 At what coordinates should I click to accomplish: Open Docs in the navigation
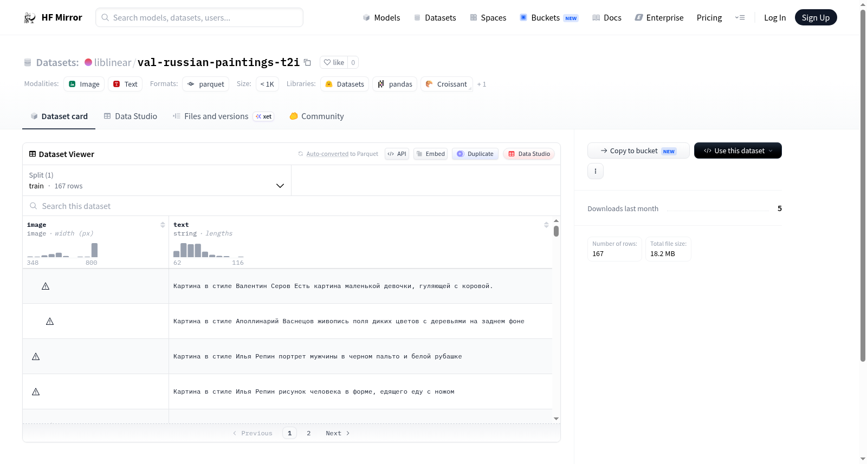tap(607, 18)
